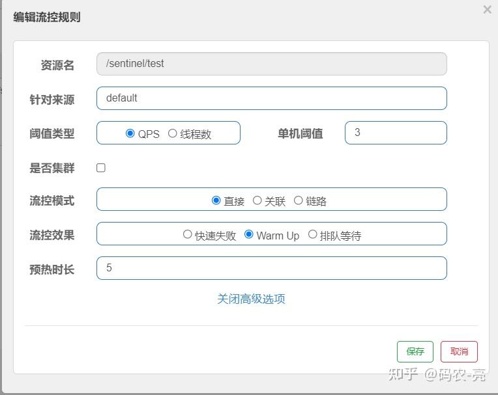498x395 pixels.
Task: Choose 关联 flow control mode
Action: point(257,200)
